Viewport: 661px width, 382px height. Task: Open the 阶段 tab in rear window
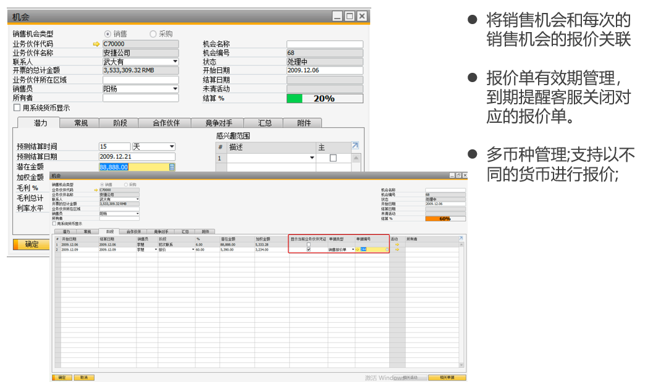click(120, 123)
